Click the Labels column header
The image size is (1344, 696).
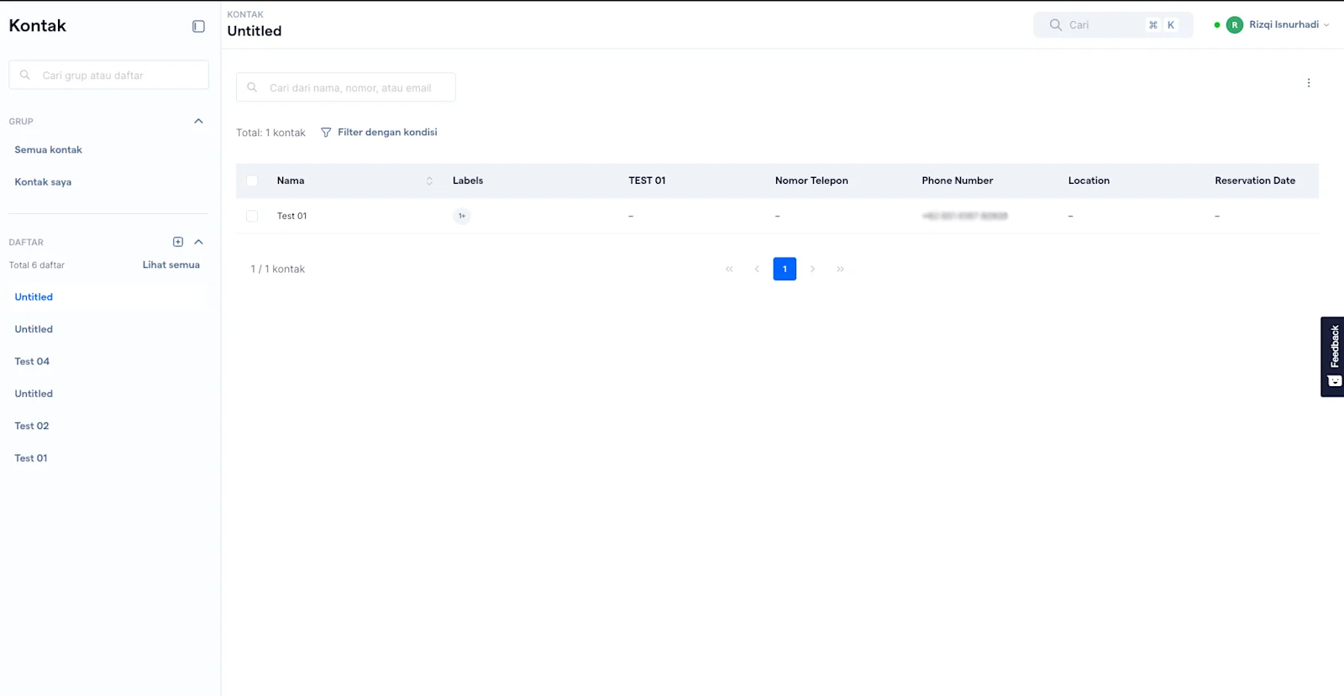[468, 181]
